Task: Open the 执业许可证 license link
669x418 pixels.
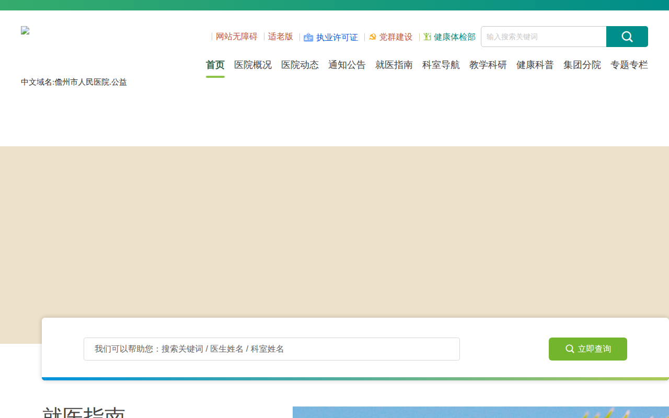Action: pyautogui.click(x=337, y=37)
